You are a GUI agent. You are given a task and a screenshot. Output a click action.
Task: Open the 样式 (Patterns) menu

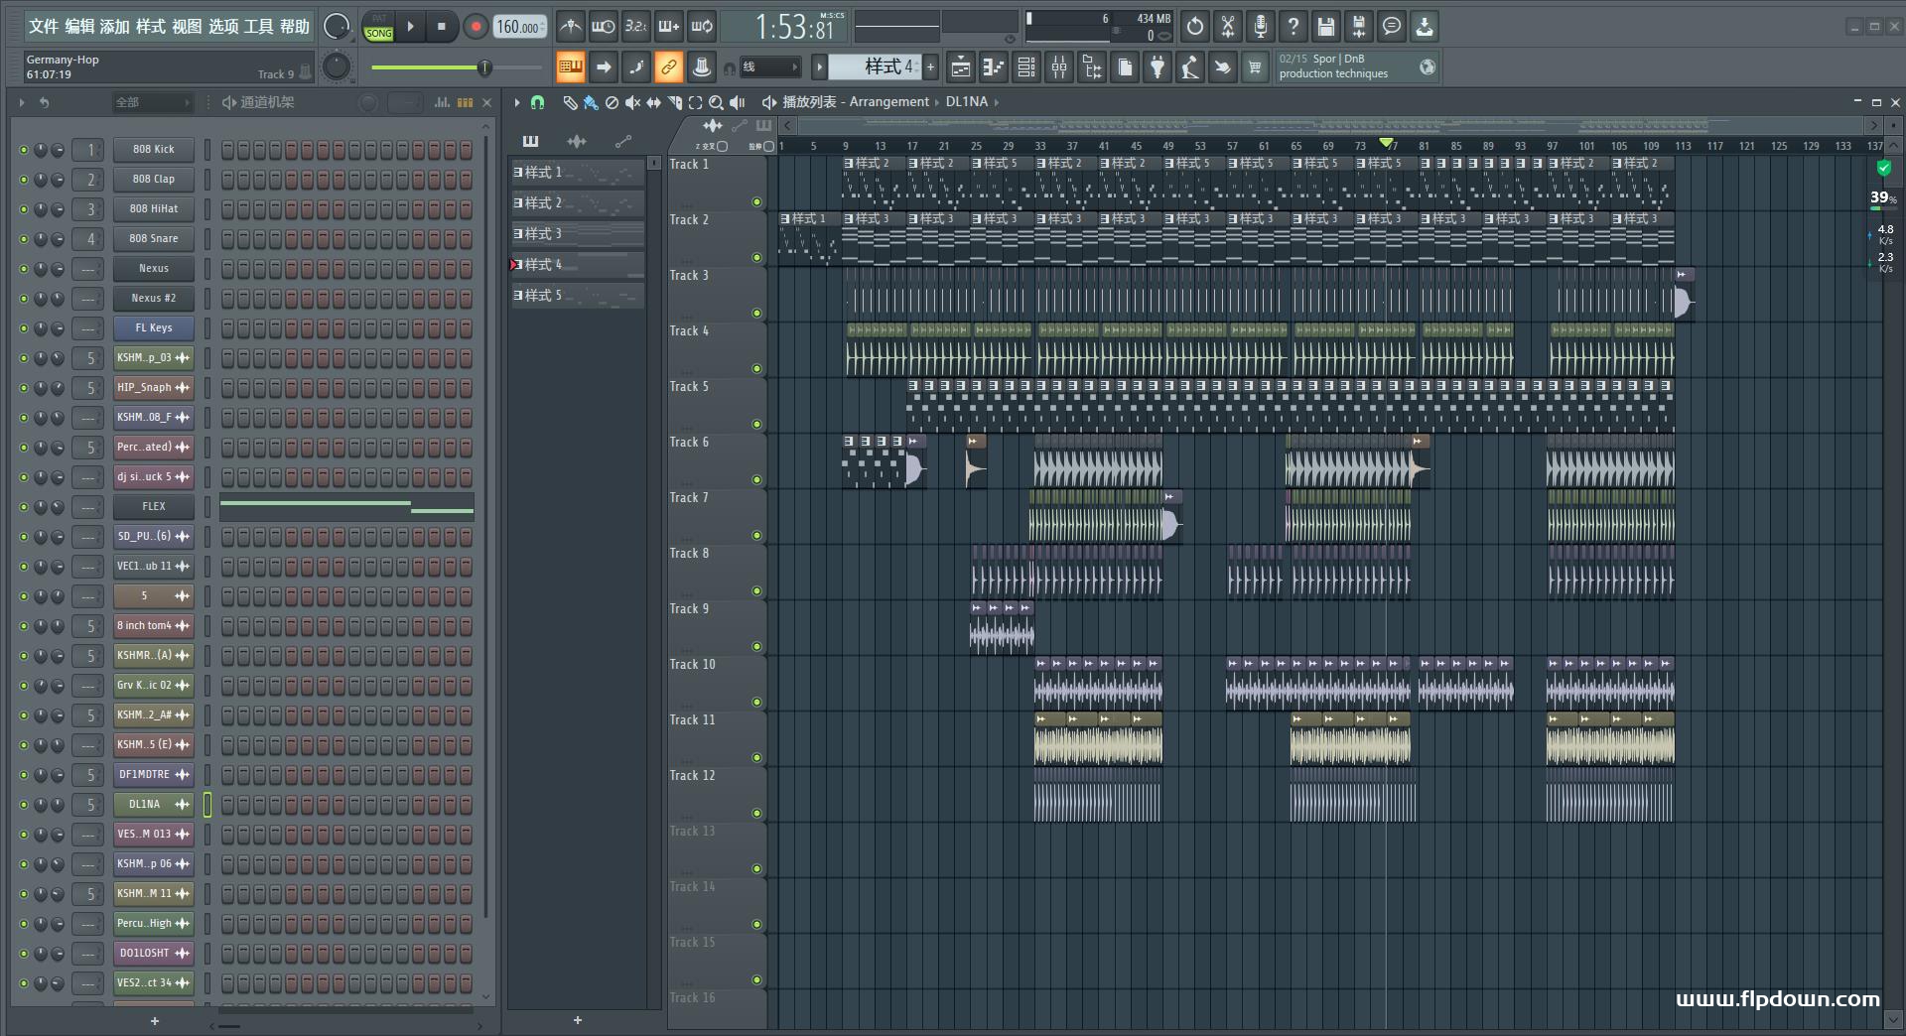click(x=151, y=27)
